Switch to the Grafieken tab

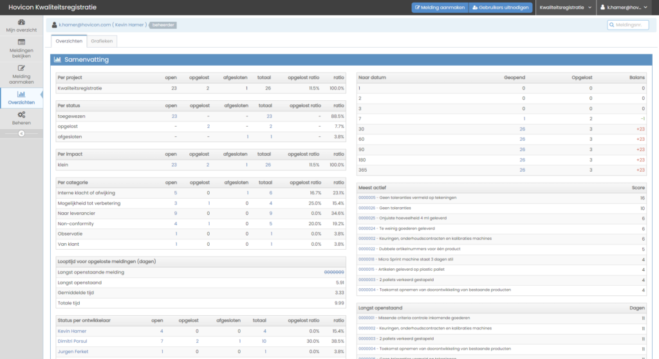pyautogui.click(x=102, y=41)
